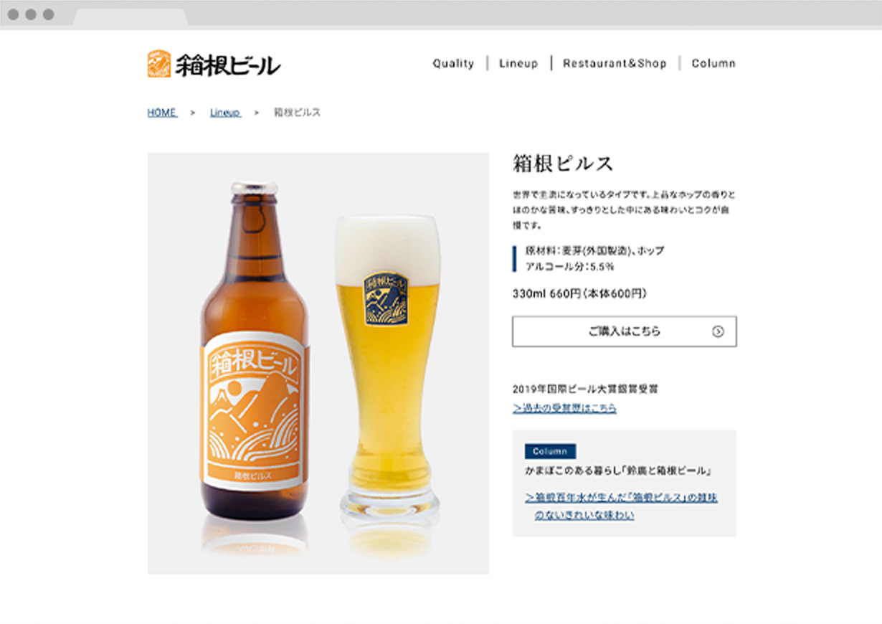Click the first gray window control dot

click(14, 14)
